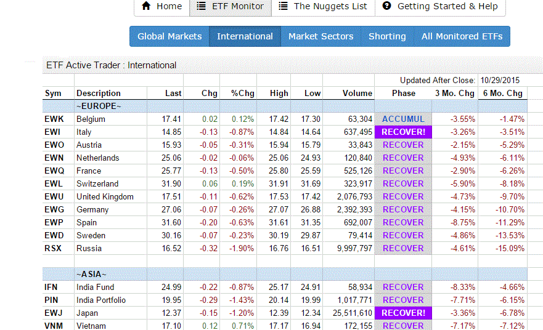This screenshot has width=543, height=330.
Task: Click the ETF Monitor list icon
Action: tap(202, 6)
